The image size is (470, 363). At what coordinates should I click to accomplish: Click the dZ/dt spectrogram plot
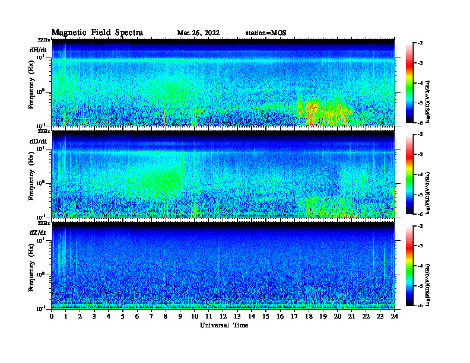(x=223, y=266)
